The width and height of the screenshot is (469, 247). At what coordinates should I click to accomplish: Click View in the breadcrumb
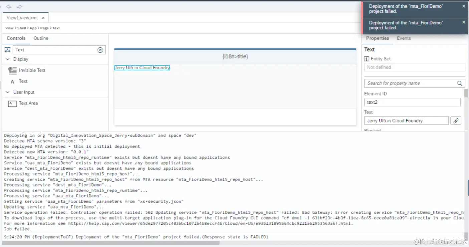(9, 28)
